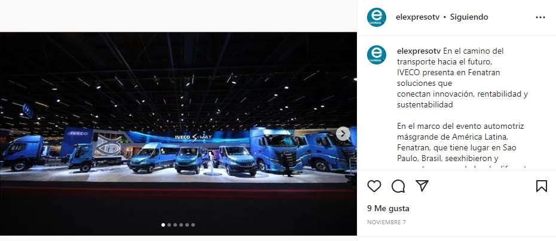Jump to the second carousel dot
The image size is (556, 241).
click(169, 225)
